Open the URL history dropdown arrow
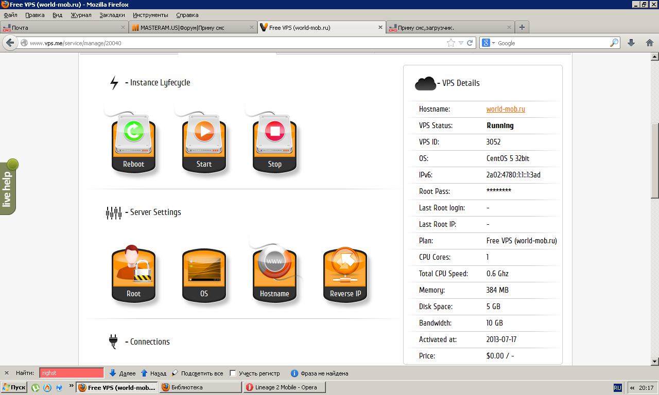The height and width of the screenshot is (395, 659). pos(461,43)
